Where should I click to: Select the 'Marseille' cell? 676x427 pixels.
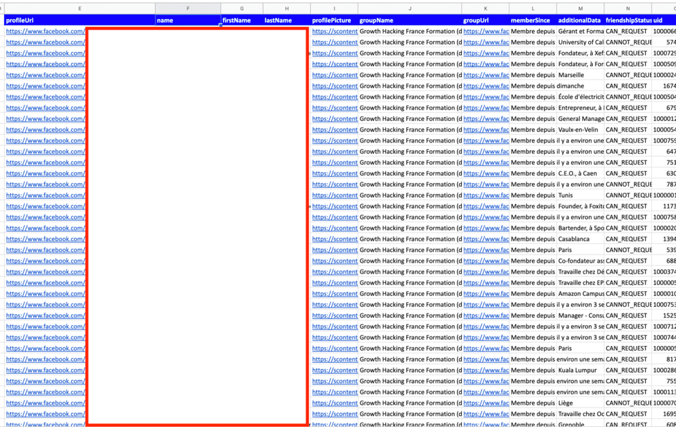click(580, 75)
